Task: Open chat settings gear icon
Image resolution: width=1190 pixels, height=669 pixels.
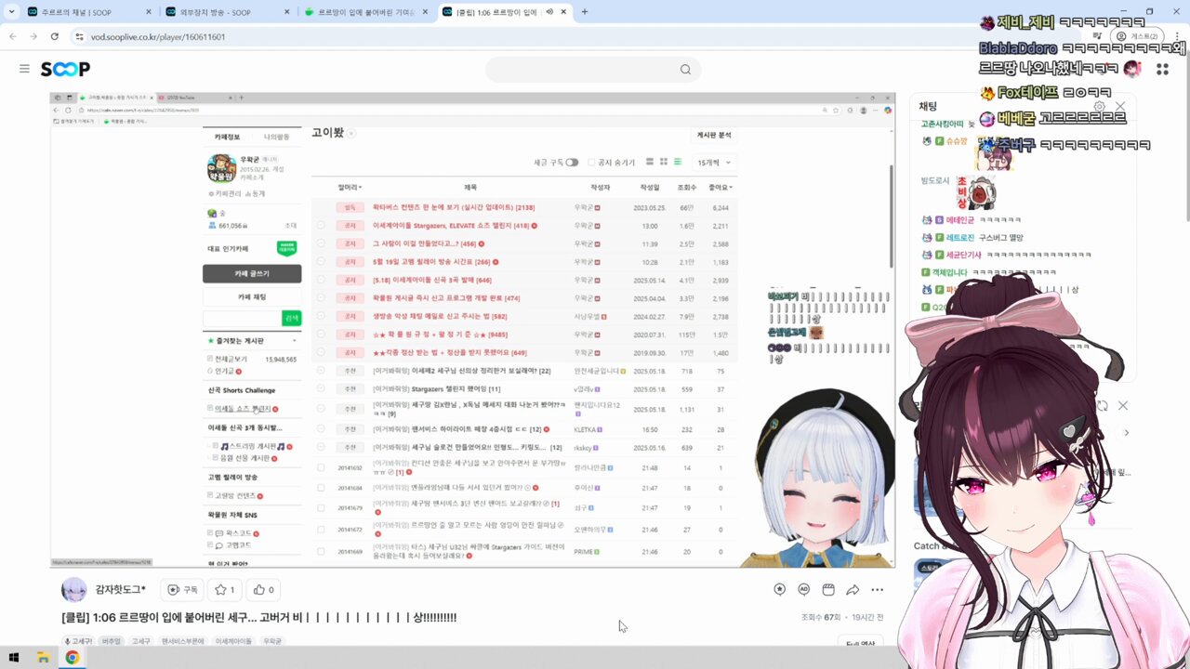Action: pos(1099,106)
